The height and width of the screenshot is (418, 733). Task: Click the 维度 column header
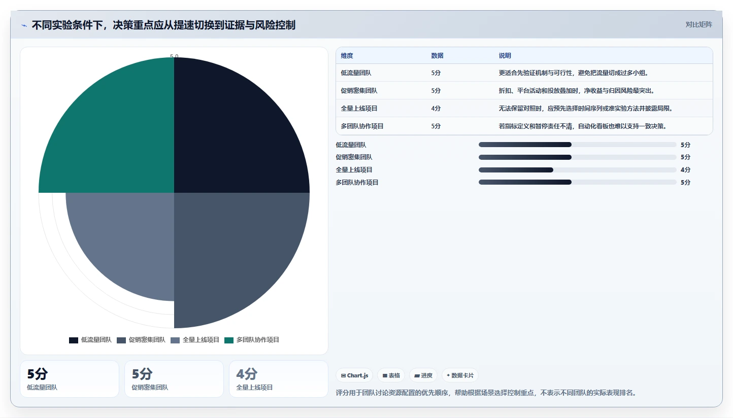click(347, 56)
